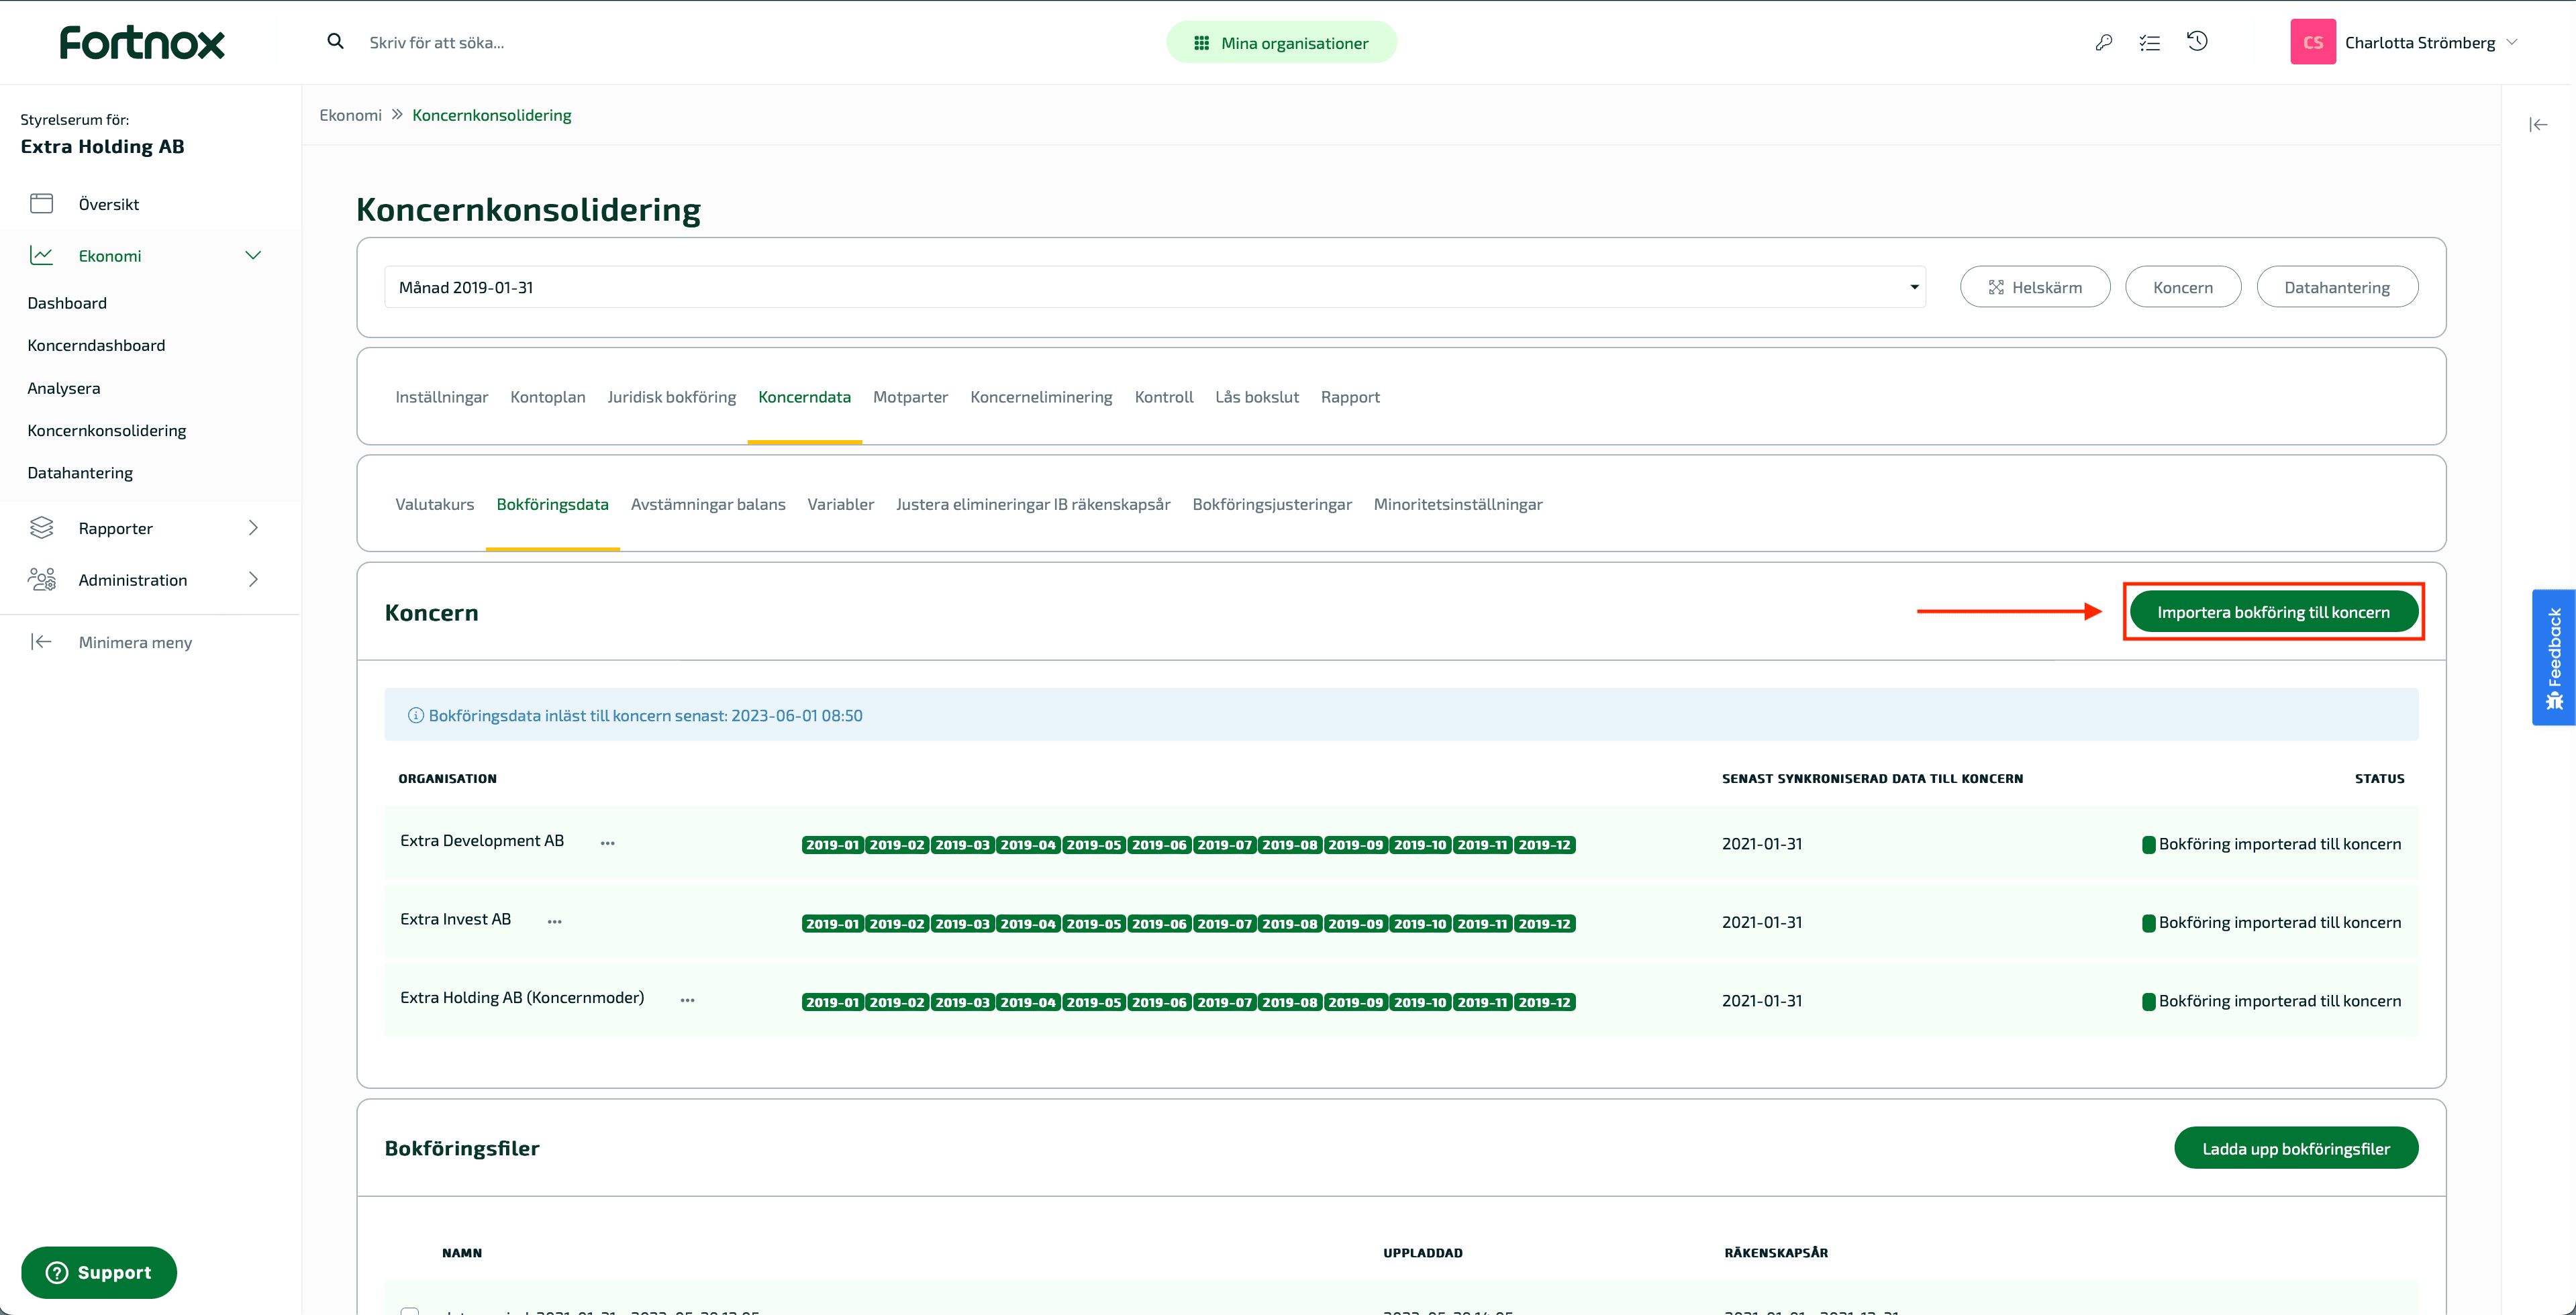The width and height of the screenshot is (2576, 1315).
Task: Switch to the Rapport tab
Action: click(x=1350, y=397)
